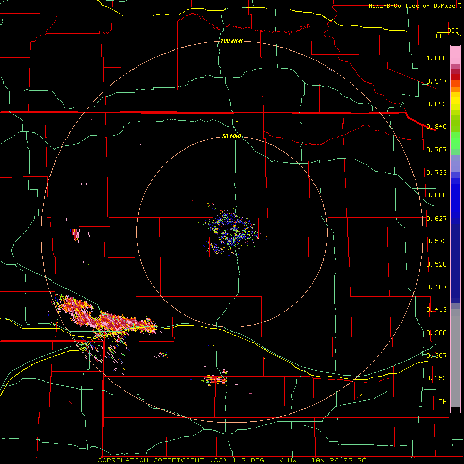Click the gray segment of the color bar
Screen dimensions: 464x464
[x=455, y=358]
